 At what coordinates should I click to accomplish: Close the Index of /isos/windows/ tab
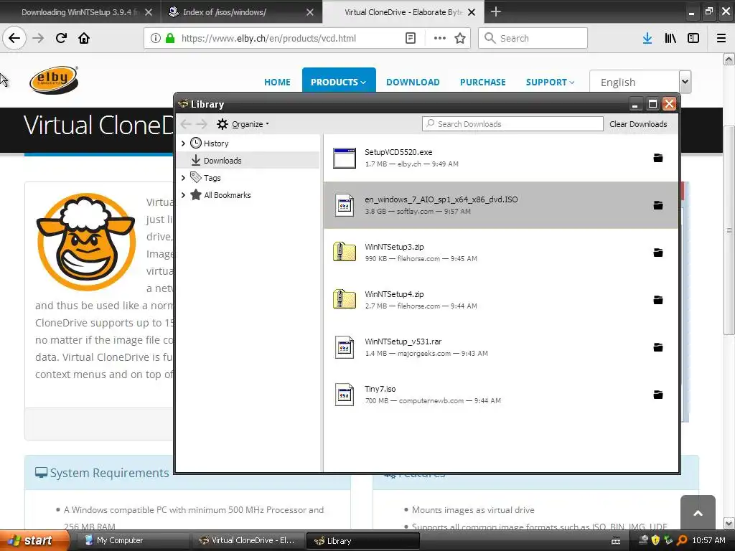click(x=310, y=12)
